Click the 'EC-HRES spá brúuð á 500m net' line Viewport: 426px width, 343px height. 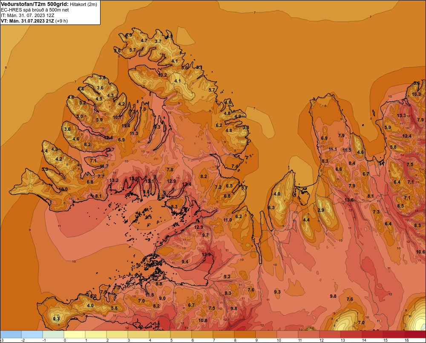point(35,10)
